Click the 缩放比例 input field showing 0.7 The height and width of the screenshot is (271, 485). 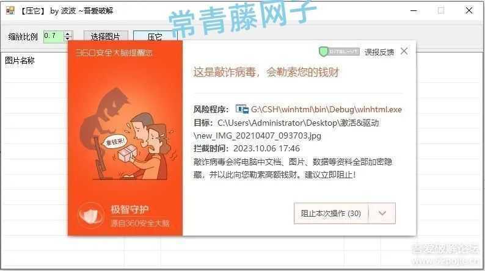click(x=54, y=37)
